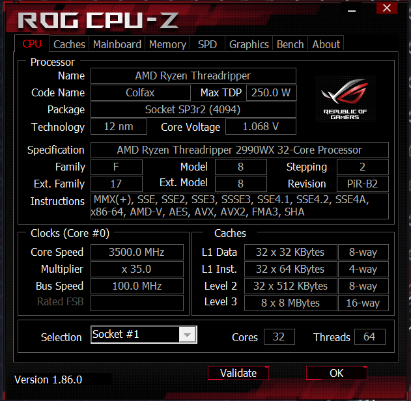
Task: Open the Caches tab
Action: [69, 44]
